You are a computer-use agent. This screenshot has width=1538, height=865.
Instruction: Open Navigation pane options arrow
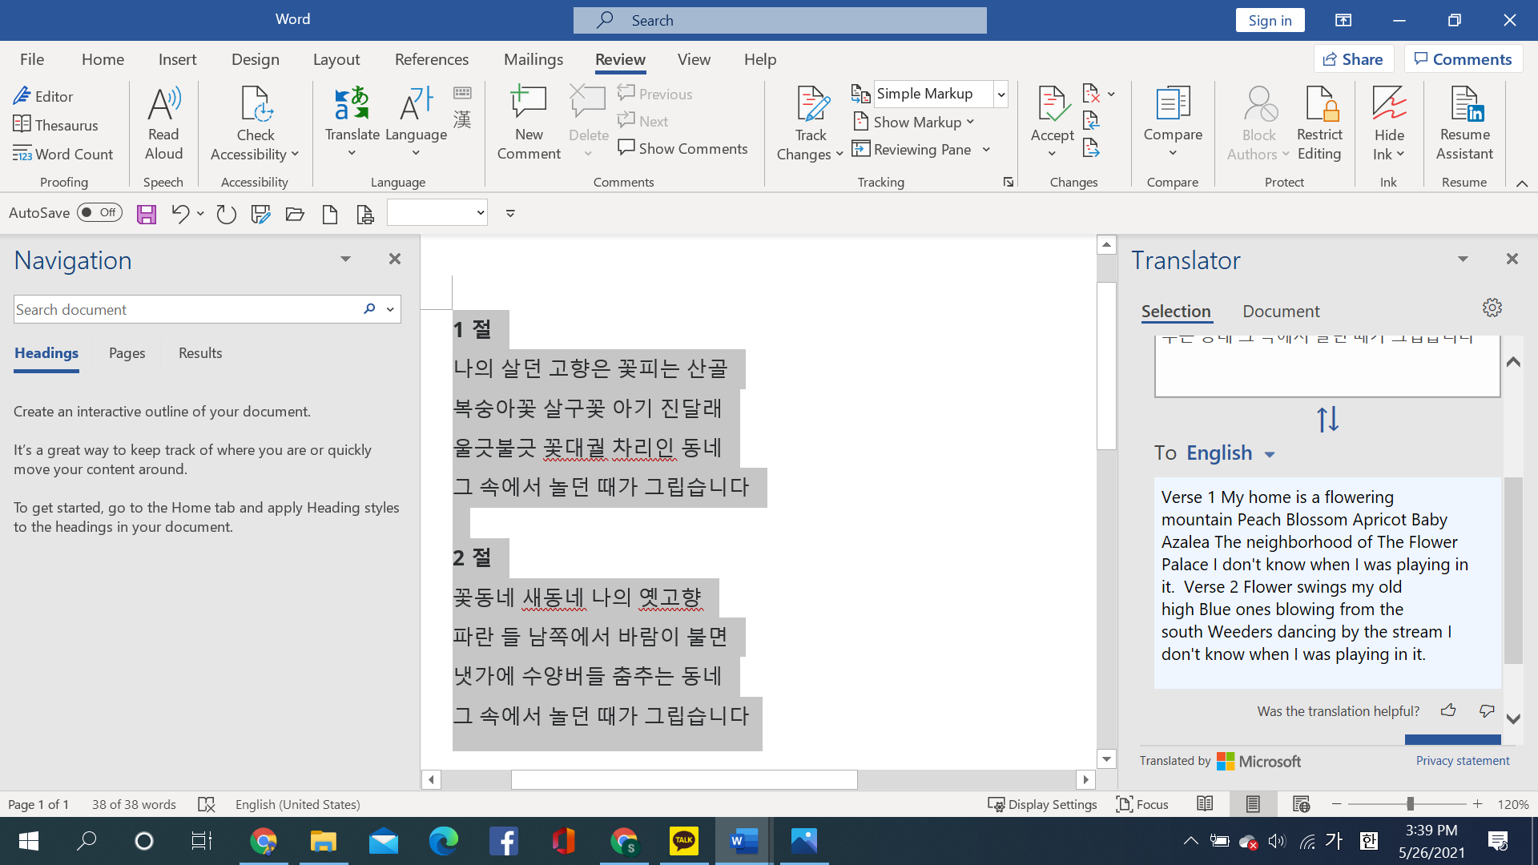point(345,259)
